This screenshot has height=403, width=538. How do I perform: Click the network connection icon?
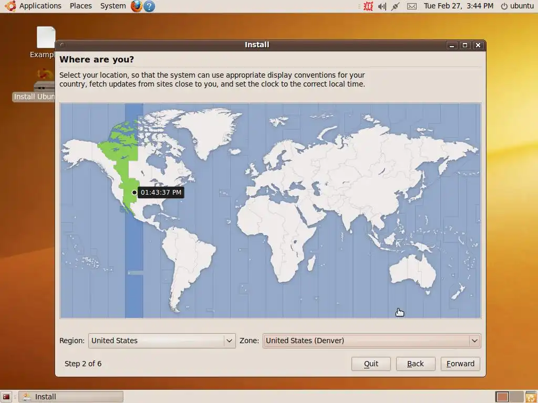(395, 6)
